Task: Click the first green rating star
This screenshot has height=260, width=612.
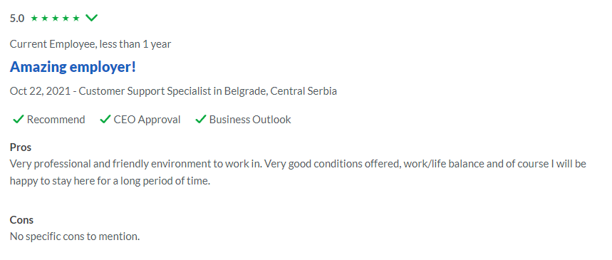Action: [34, 18]
